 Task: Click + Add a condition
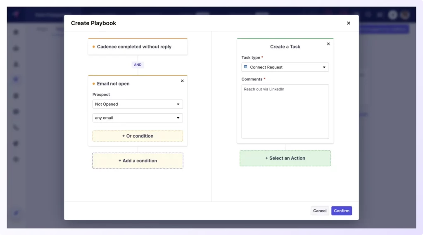click(x=138, y=161)
